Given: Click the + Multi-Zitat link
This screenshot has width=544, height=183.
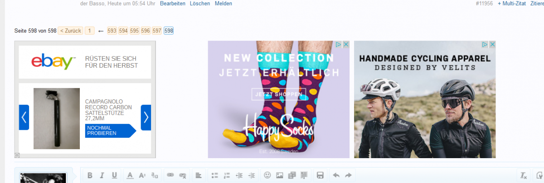Looking at the screenshot, I should [x=512, y=4].
